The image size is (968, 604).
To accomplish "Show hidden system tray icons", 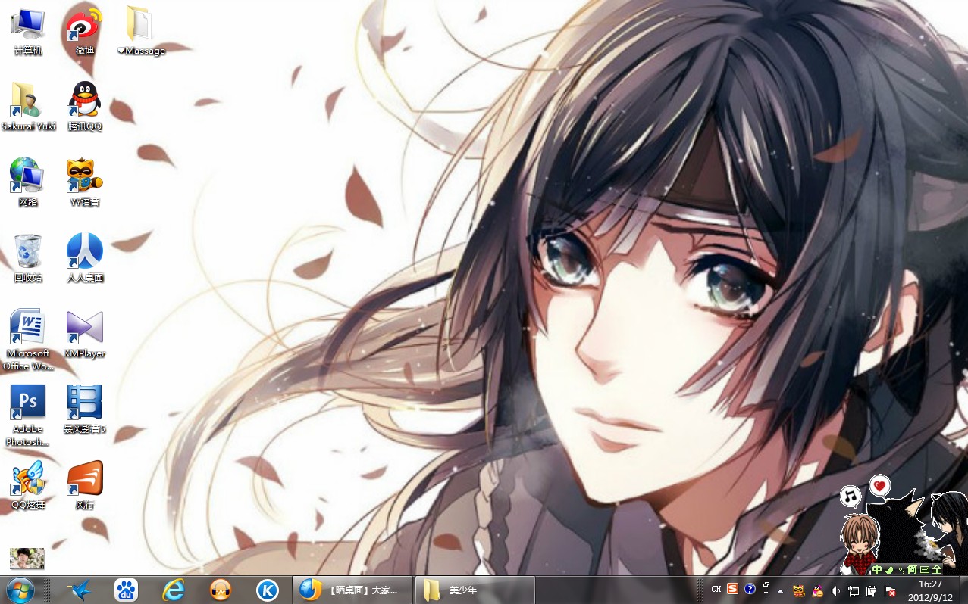I will (x=781, y=590).
